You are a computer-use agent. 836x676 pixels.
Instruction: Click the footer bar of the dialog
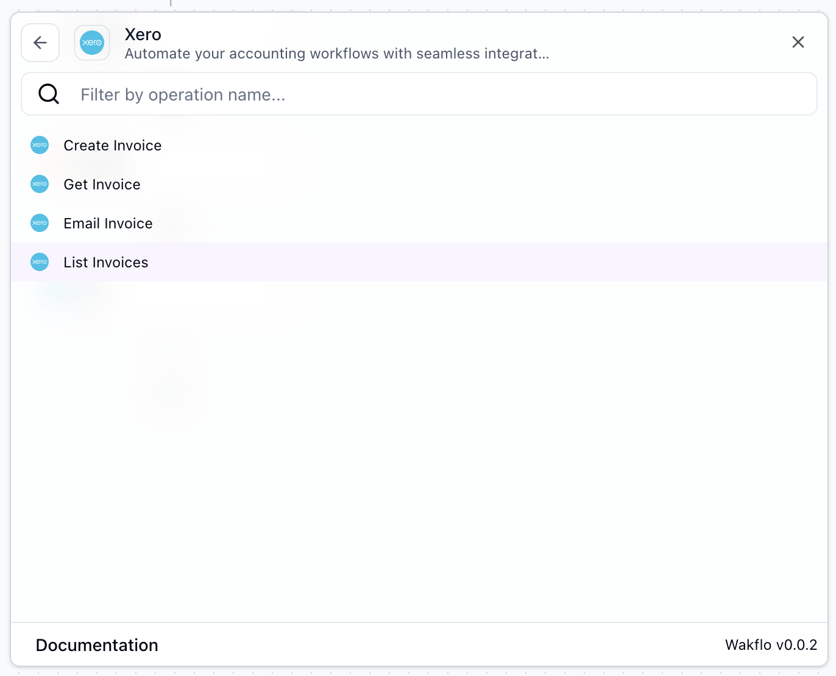pyautogui.click(x=418, y=644)
